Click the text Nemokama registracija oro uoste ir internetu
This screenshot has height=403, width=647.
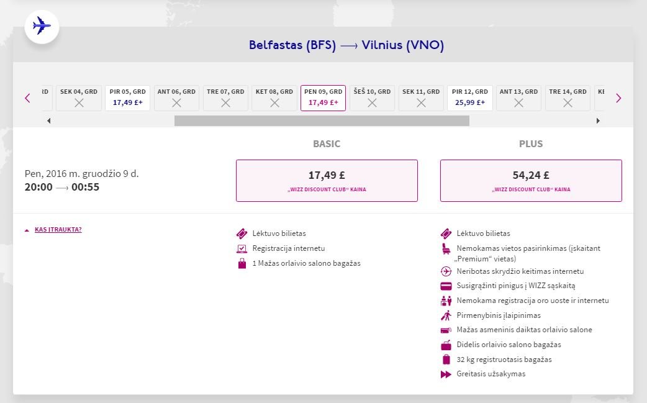(x=533, y=301)
